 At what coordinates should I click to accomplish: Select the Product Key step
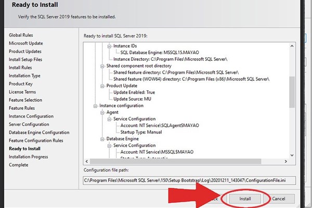tap(21, 84)
